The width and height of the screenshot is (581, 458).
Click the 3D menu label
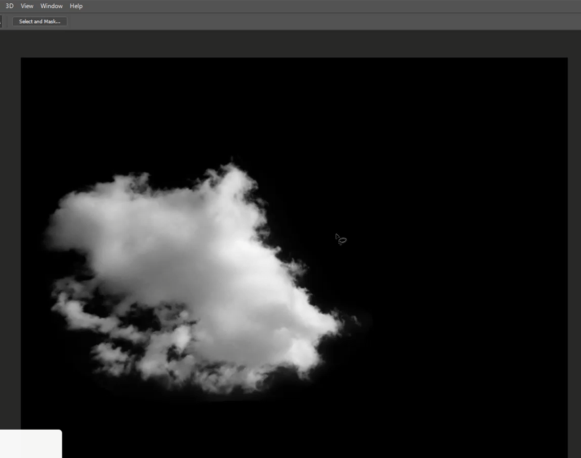tap(9, 6)
